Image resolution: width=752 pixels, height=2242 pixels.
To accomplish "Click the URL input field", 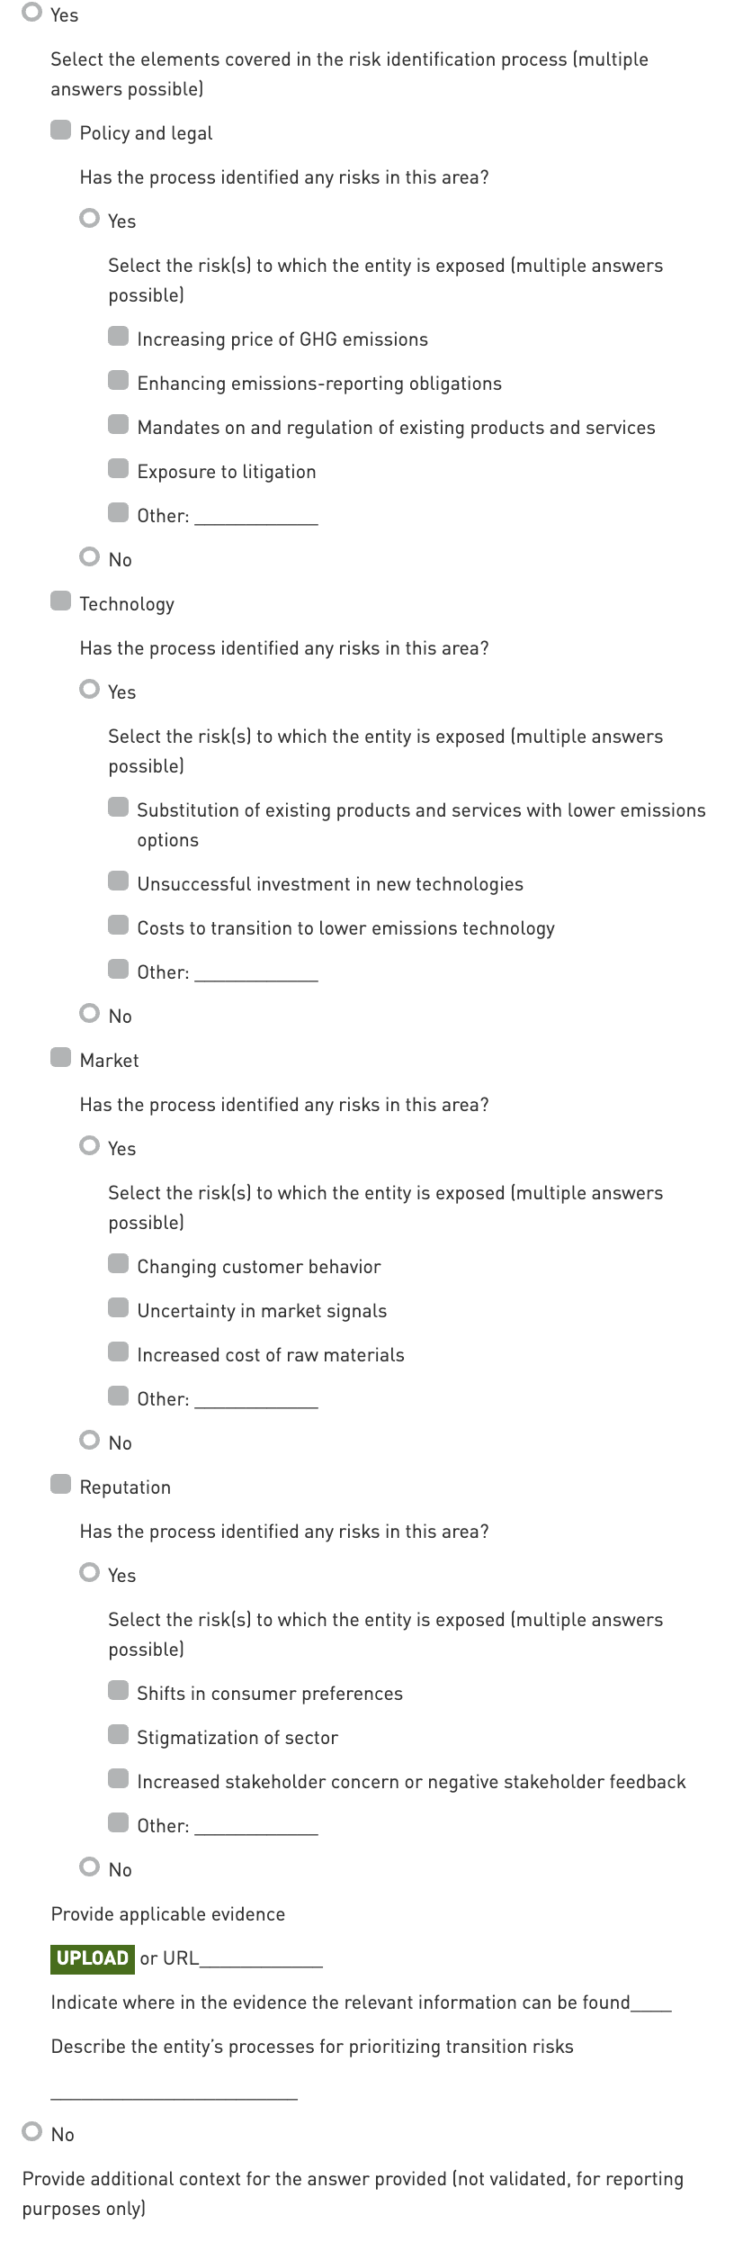I will 261,1958.
